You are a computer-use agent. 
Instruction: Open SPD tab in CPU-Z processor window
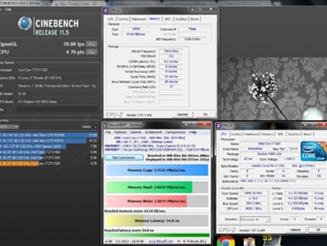pyautogui.click(x=280, y=134)
